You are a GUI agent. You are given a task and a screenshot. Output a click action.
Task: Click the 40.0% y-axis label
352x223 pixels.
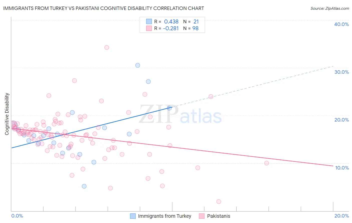pyautogui.click(x=341, y=24)
